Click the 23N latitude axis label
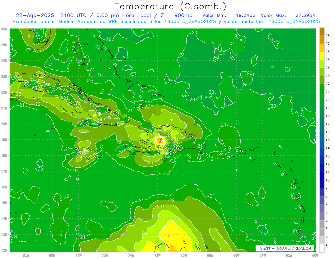Image resolution: width=335 pixels, height=259 pixels. (4, 77)
